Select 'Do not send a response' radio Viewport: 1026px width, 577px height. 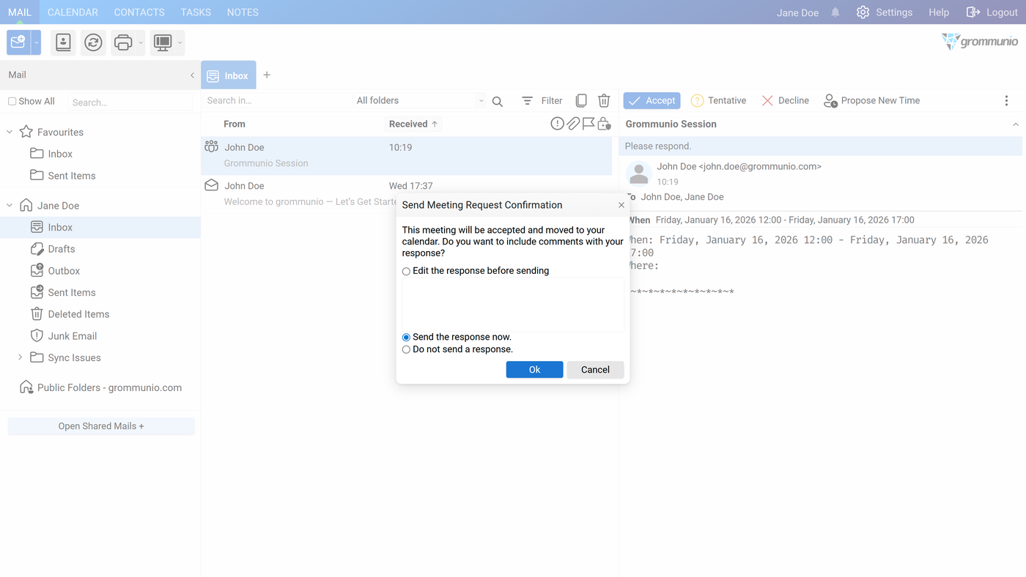[x=406, y=350]
